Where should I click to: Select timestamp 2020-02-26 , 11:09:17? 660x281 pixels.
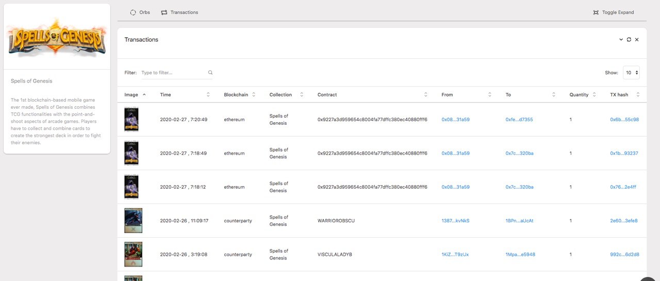click(184, 221)
